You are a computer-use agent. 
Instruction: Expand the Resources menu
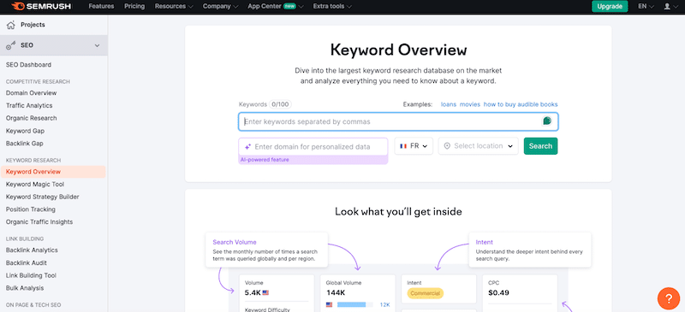[x=174, y=7]
